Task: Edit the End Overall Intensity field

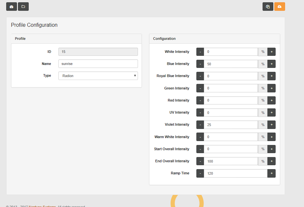Action: (x=231, y=161)
